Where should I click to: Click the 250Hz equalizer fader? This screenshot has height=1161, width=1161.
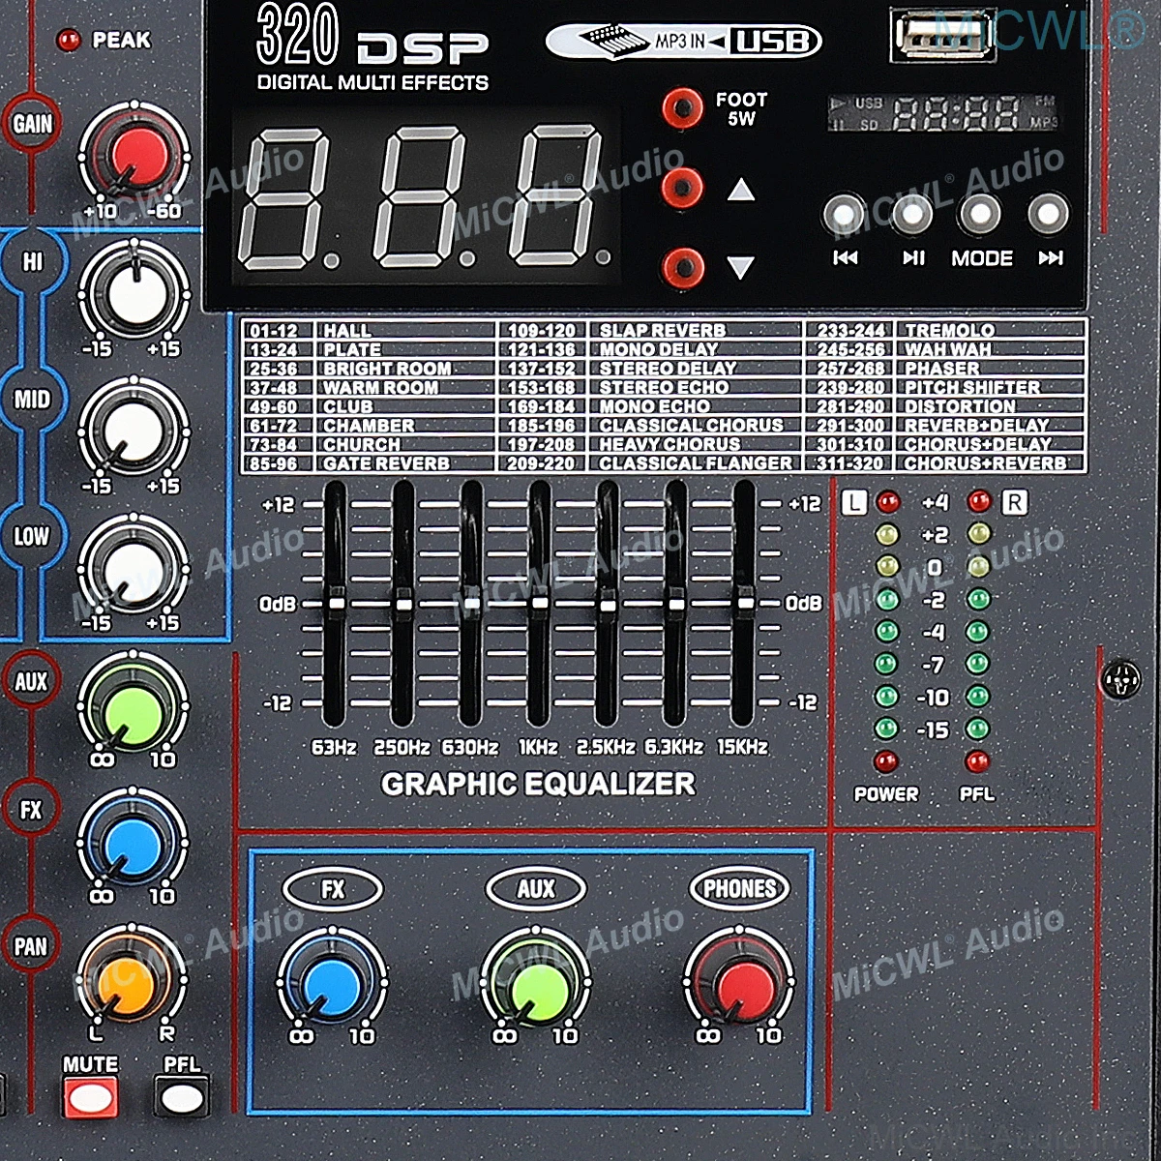tap(402, 604)
